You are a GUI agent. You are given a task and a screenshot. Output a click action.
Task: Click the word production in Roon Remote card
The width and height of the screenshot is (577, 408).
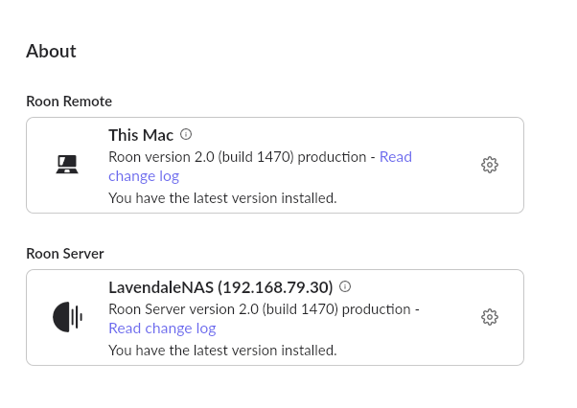[332, 157]
